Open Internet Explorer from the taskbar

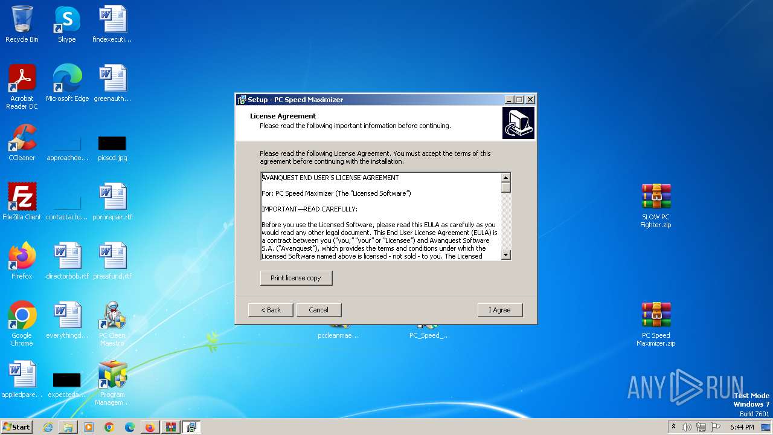tap(48, 427)
